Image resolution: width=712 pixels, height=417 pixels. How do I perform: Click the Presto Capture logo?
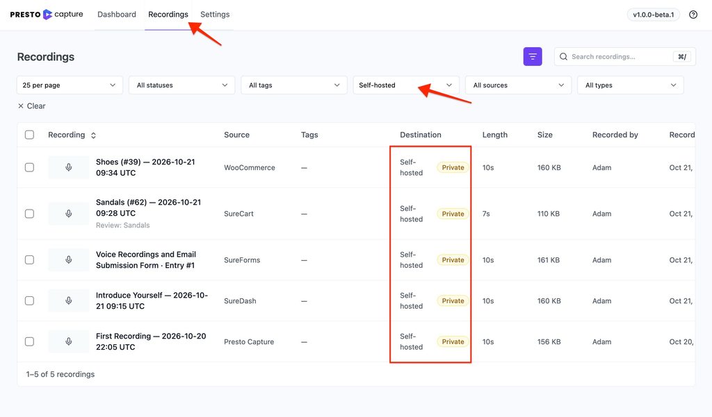tap(47, 15)
